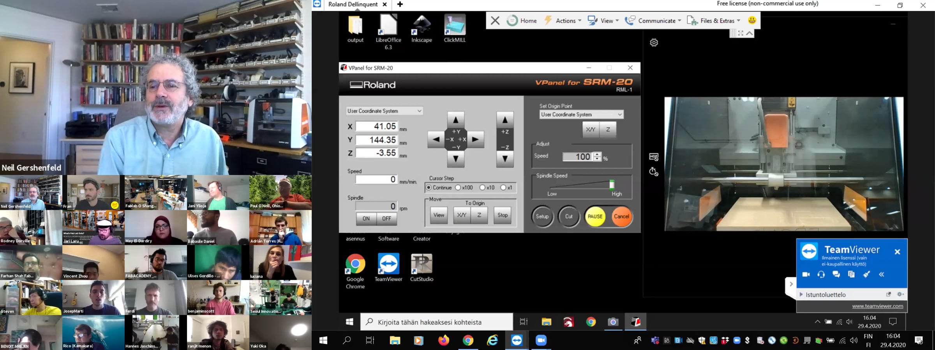Switch to Zoom in the bottom Windows taskbar
935x350 pixels.
(x=541, y=340)
